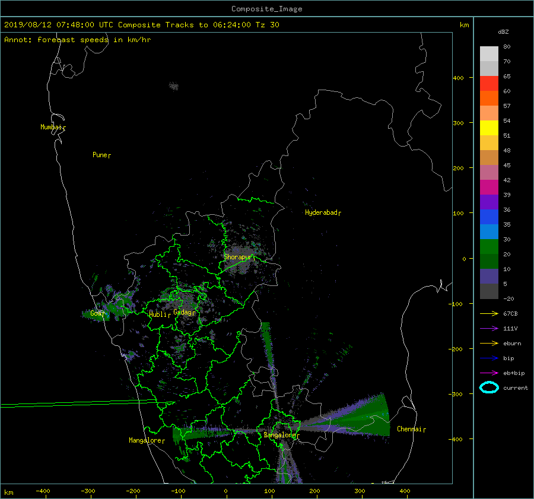The image size is (534, 499).
Task: Click the 'current' legend label
Action: coord(516,387)
